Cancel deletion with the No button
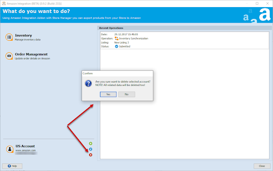This screenshot has width=273, height=171. [127, 94]
